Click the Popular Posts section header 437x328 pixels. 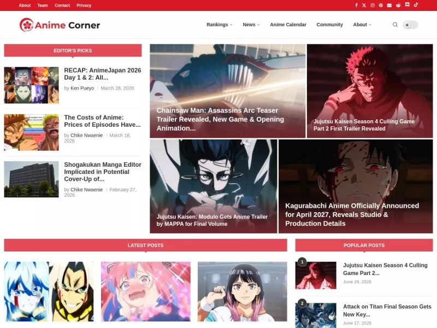(364, 245)
